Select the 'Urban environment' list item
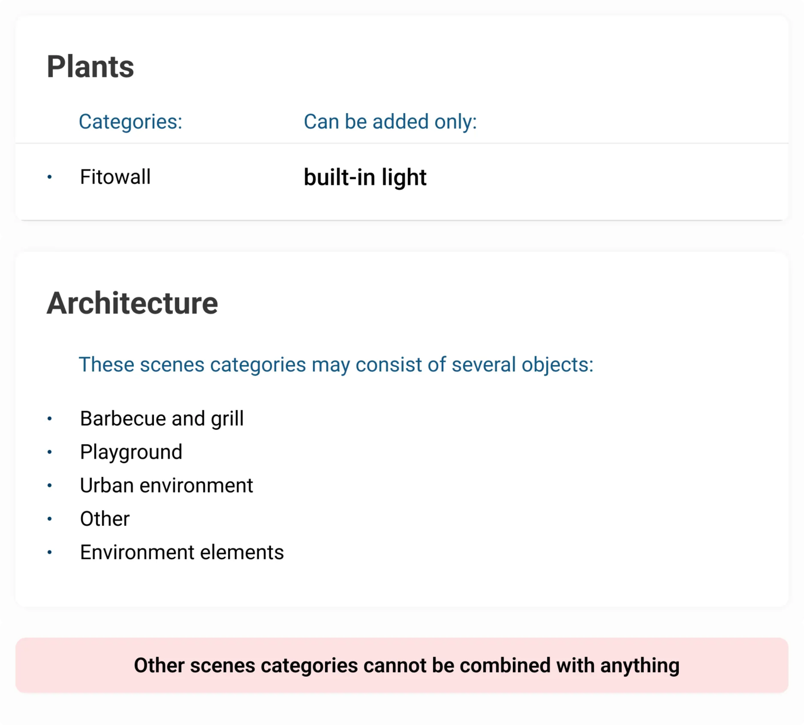 pos(167,485)
